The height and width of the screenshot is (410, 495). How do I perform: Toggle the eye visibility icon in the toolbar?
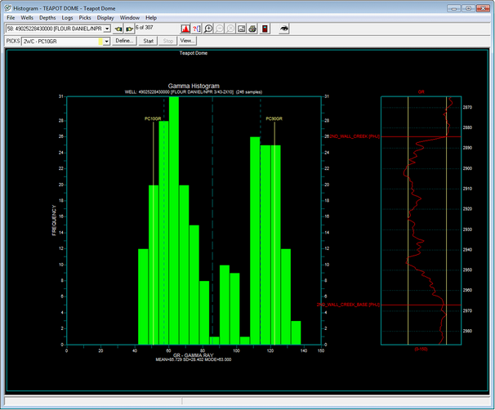tap(284, 29)
